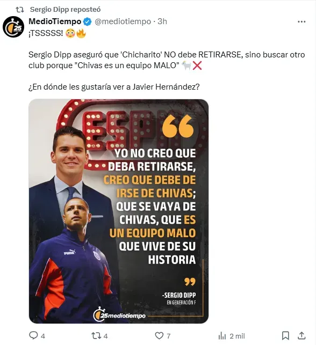Viewport: 316px width, 345px height.
Task: Bookmark this MedioTiempo tweet
Action: click(x=285, y=335)
